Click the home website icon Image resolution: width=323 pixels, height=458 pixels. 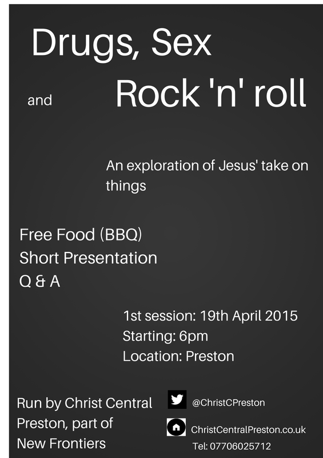pos(176,427)
